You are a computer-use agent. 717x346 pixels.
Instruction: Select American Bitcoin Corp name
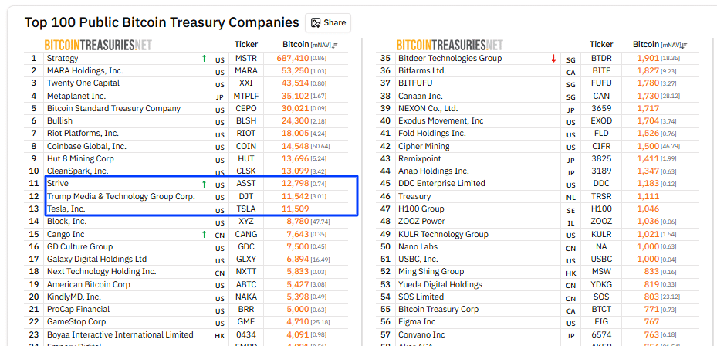89,284
